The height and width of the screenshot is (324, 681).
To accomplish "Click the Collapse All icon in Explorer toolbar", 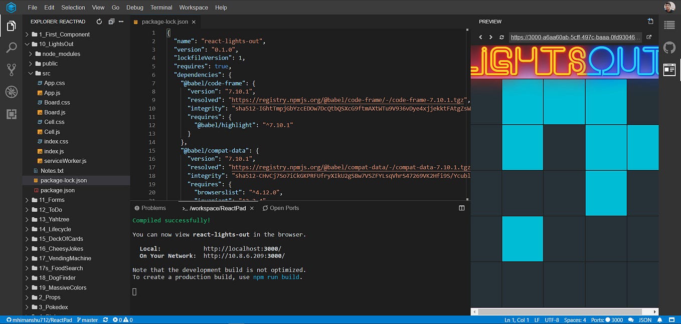I will 111,22.
